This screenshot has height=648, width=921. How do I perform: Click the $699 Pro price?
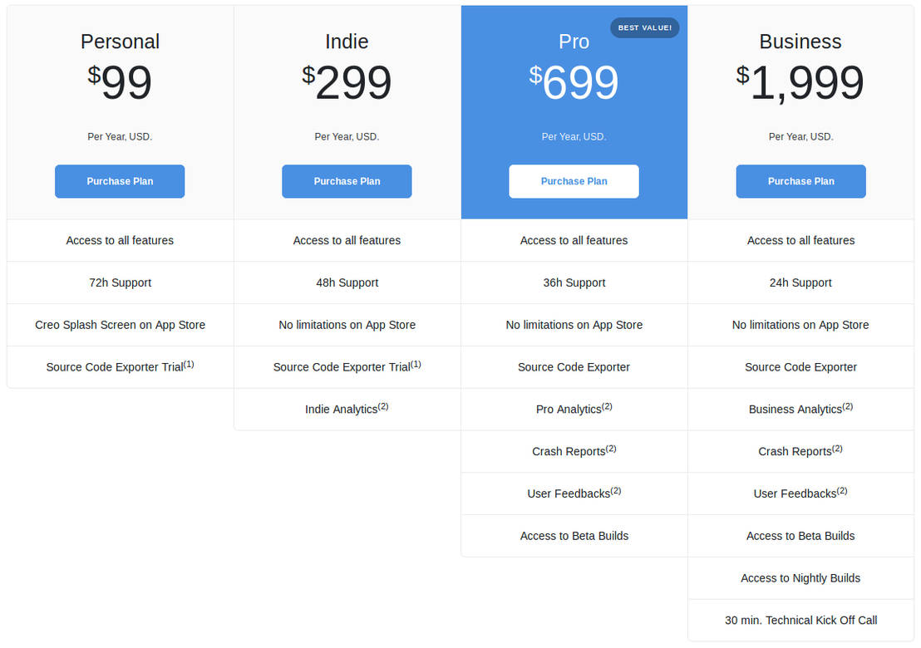[x=574, y=83]
